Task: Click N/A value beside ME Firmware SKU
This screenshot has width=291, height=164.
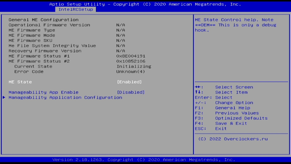Action: click(x=121, y=40)
